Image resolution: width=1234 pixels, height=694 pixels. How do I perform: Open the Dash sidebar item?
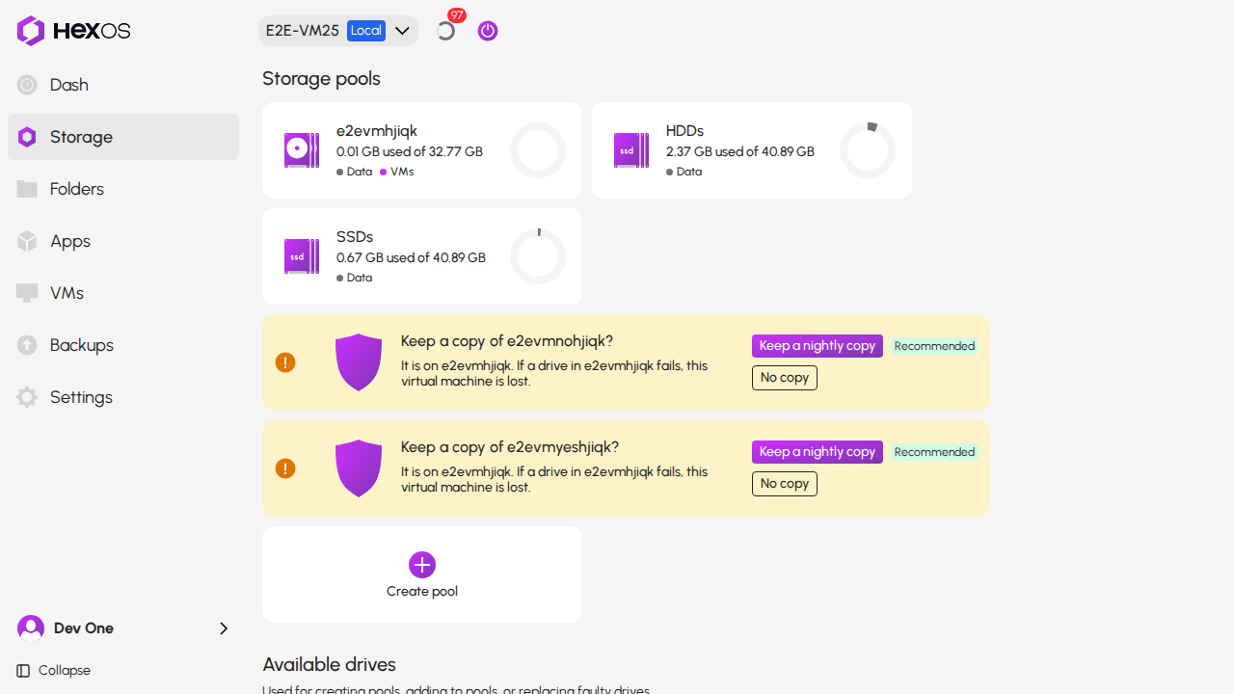click(x=123, y=85)
